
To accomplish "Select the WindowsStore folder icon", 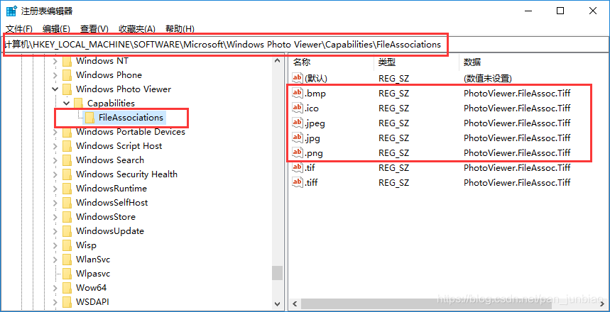I will point(67,217).
